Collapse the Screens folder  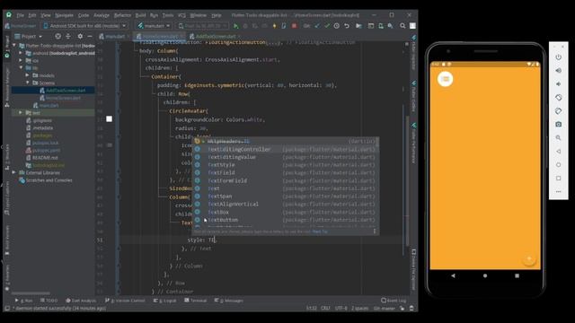coord(28,83)
